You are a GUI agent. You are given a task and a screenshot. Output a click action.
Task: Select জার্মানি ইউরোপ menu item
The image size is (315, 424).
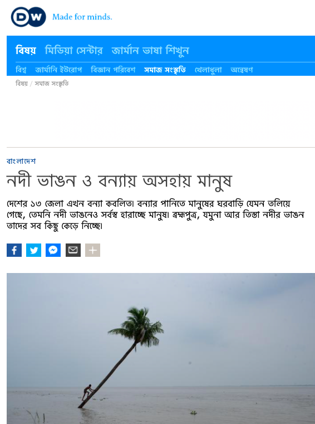pos(58,70)
